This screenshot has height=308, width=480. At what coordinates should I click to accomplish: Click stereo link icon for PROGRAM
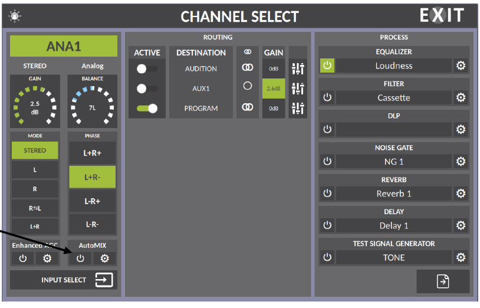tap(248, 108)
